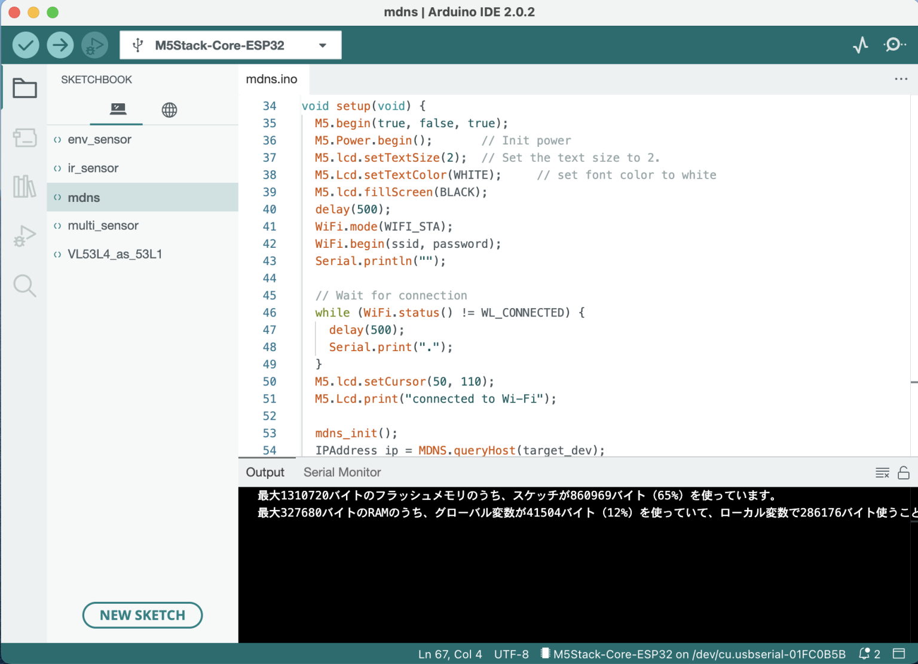Viewport: 918px width, 664px height.
Task: Open the Library Manager in the sidebar
Action: [24, 186]
